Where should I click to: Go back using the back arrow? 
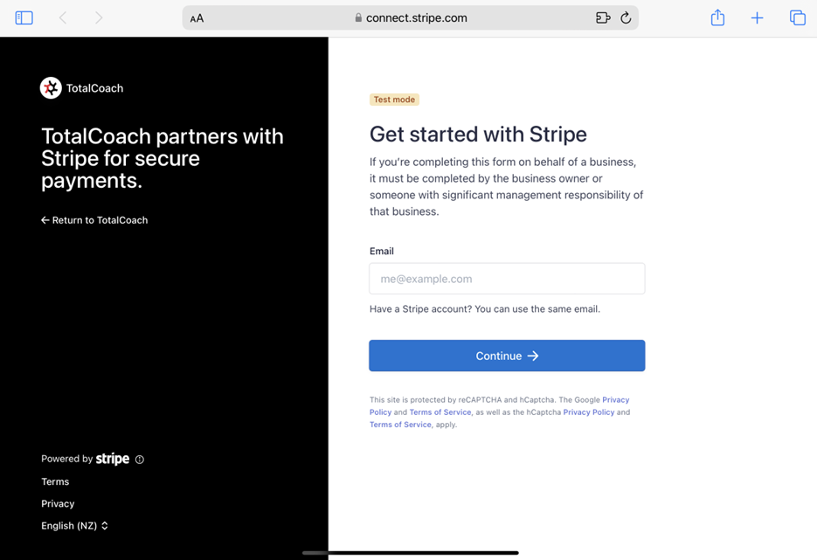(63, 17)
